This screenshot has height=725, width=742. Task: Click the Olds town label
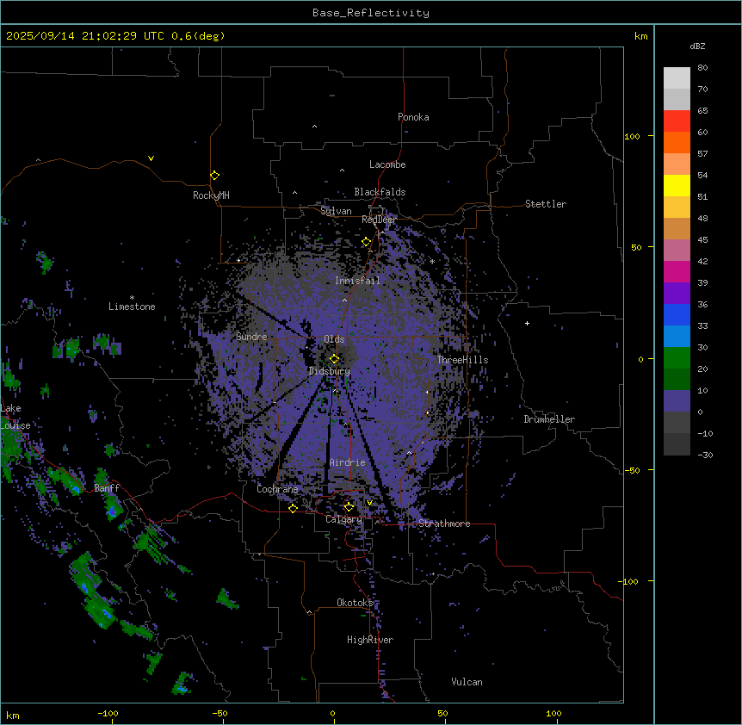pyautogui.click(x=334, y=339)
